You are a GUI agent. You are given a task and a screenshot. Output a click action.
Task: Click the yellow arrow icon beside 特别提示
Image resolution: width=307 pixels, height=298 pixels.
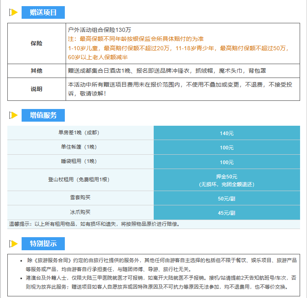pos(13,244)
